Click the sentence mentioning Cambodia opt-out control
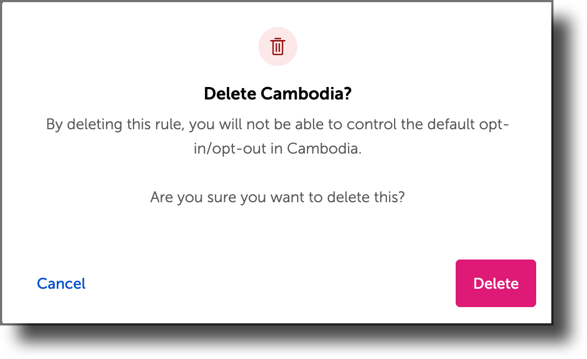 277,135
